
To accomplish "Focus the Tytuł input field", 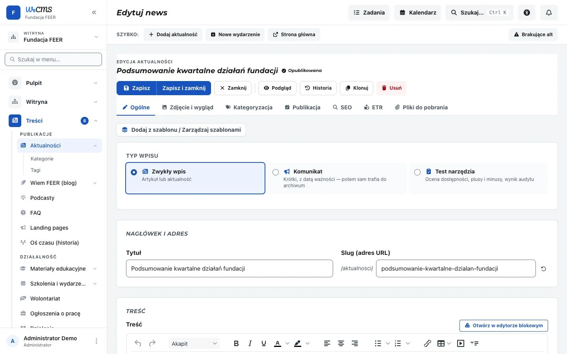I will point(230,269).
